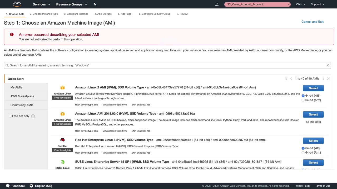Select the Quick Start AMI category
The width and height of the screenshot is (337, 189).
pos(26,79)
